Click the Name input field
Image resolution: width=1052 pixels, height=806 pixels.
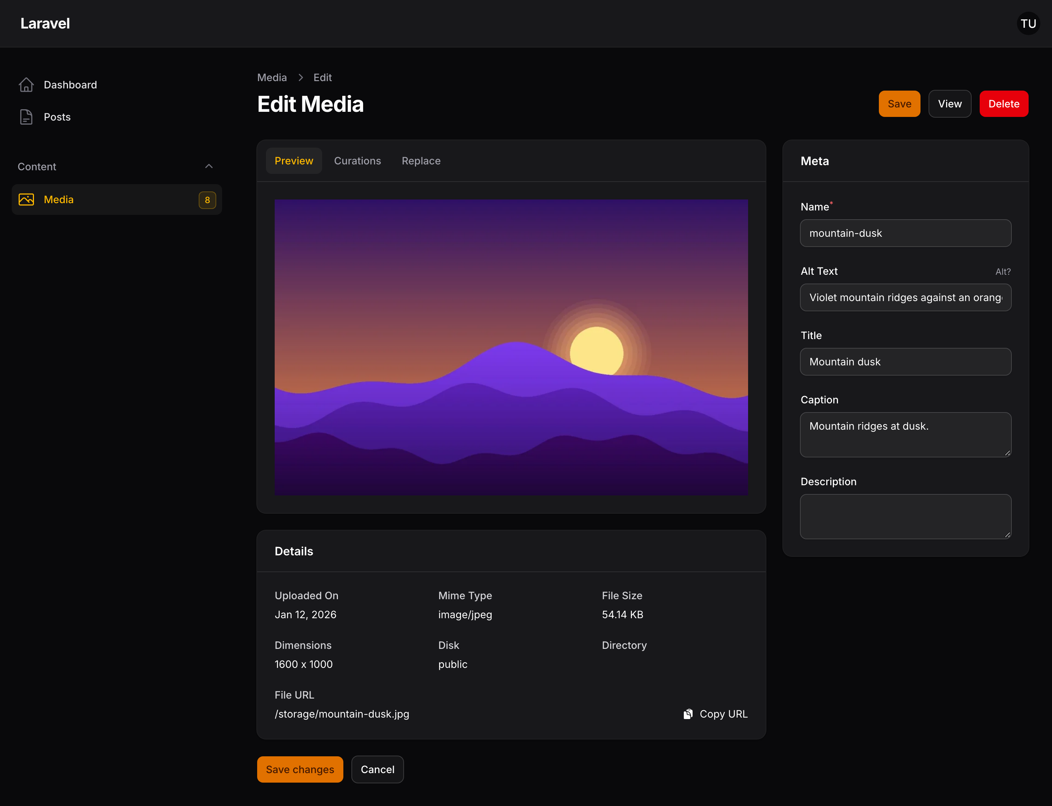coord(906,233)
